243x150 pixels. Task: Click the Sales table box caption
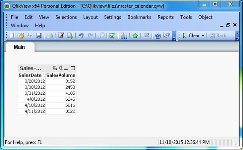click(x=30, y=68)
